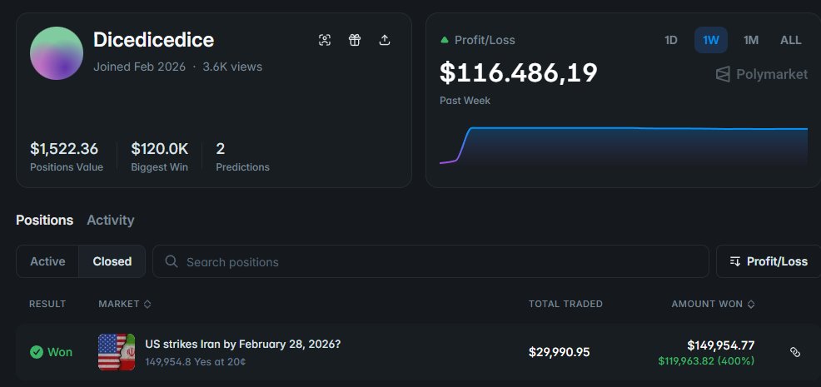821x387 pixels.
Task: Open the Positions tab
Action: point(44,220)
